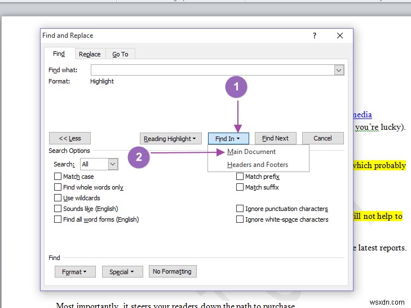411x308 pixels.
Task: Click the No Formatting button
Action: click(173, 271)
